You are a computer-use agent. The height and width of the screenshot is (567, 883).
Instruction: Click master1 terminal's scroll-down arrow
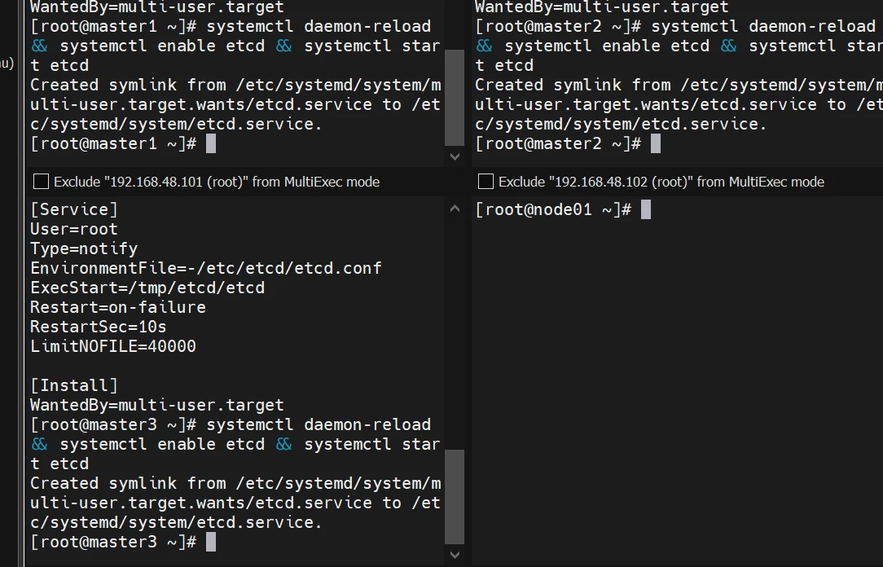[x=455, y=156]
